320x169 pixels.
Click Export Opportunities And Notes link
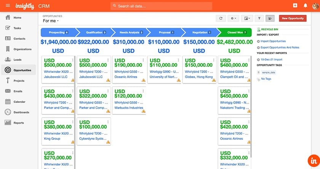(280, 48)
